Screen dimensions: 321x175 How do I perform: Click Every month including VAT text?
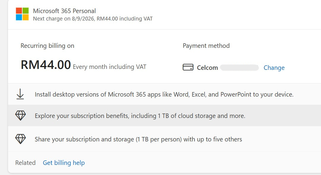pos(110,67)
